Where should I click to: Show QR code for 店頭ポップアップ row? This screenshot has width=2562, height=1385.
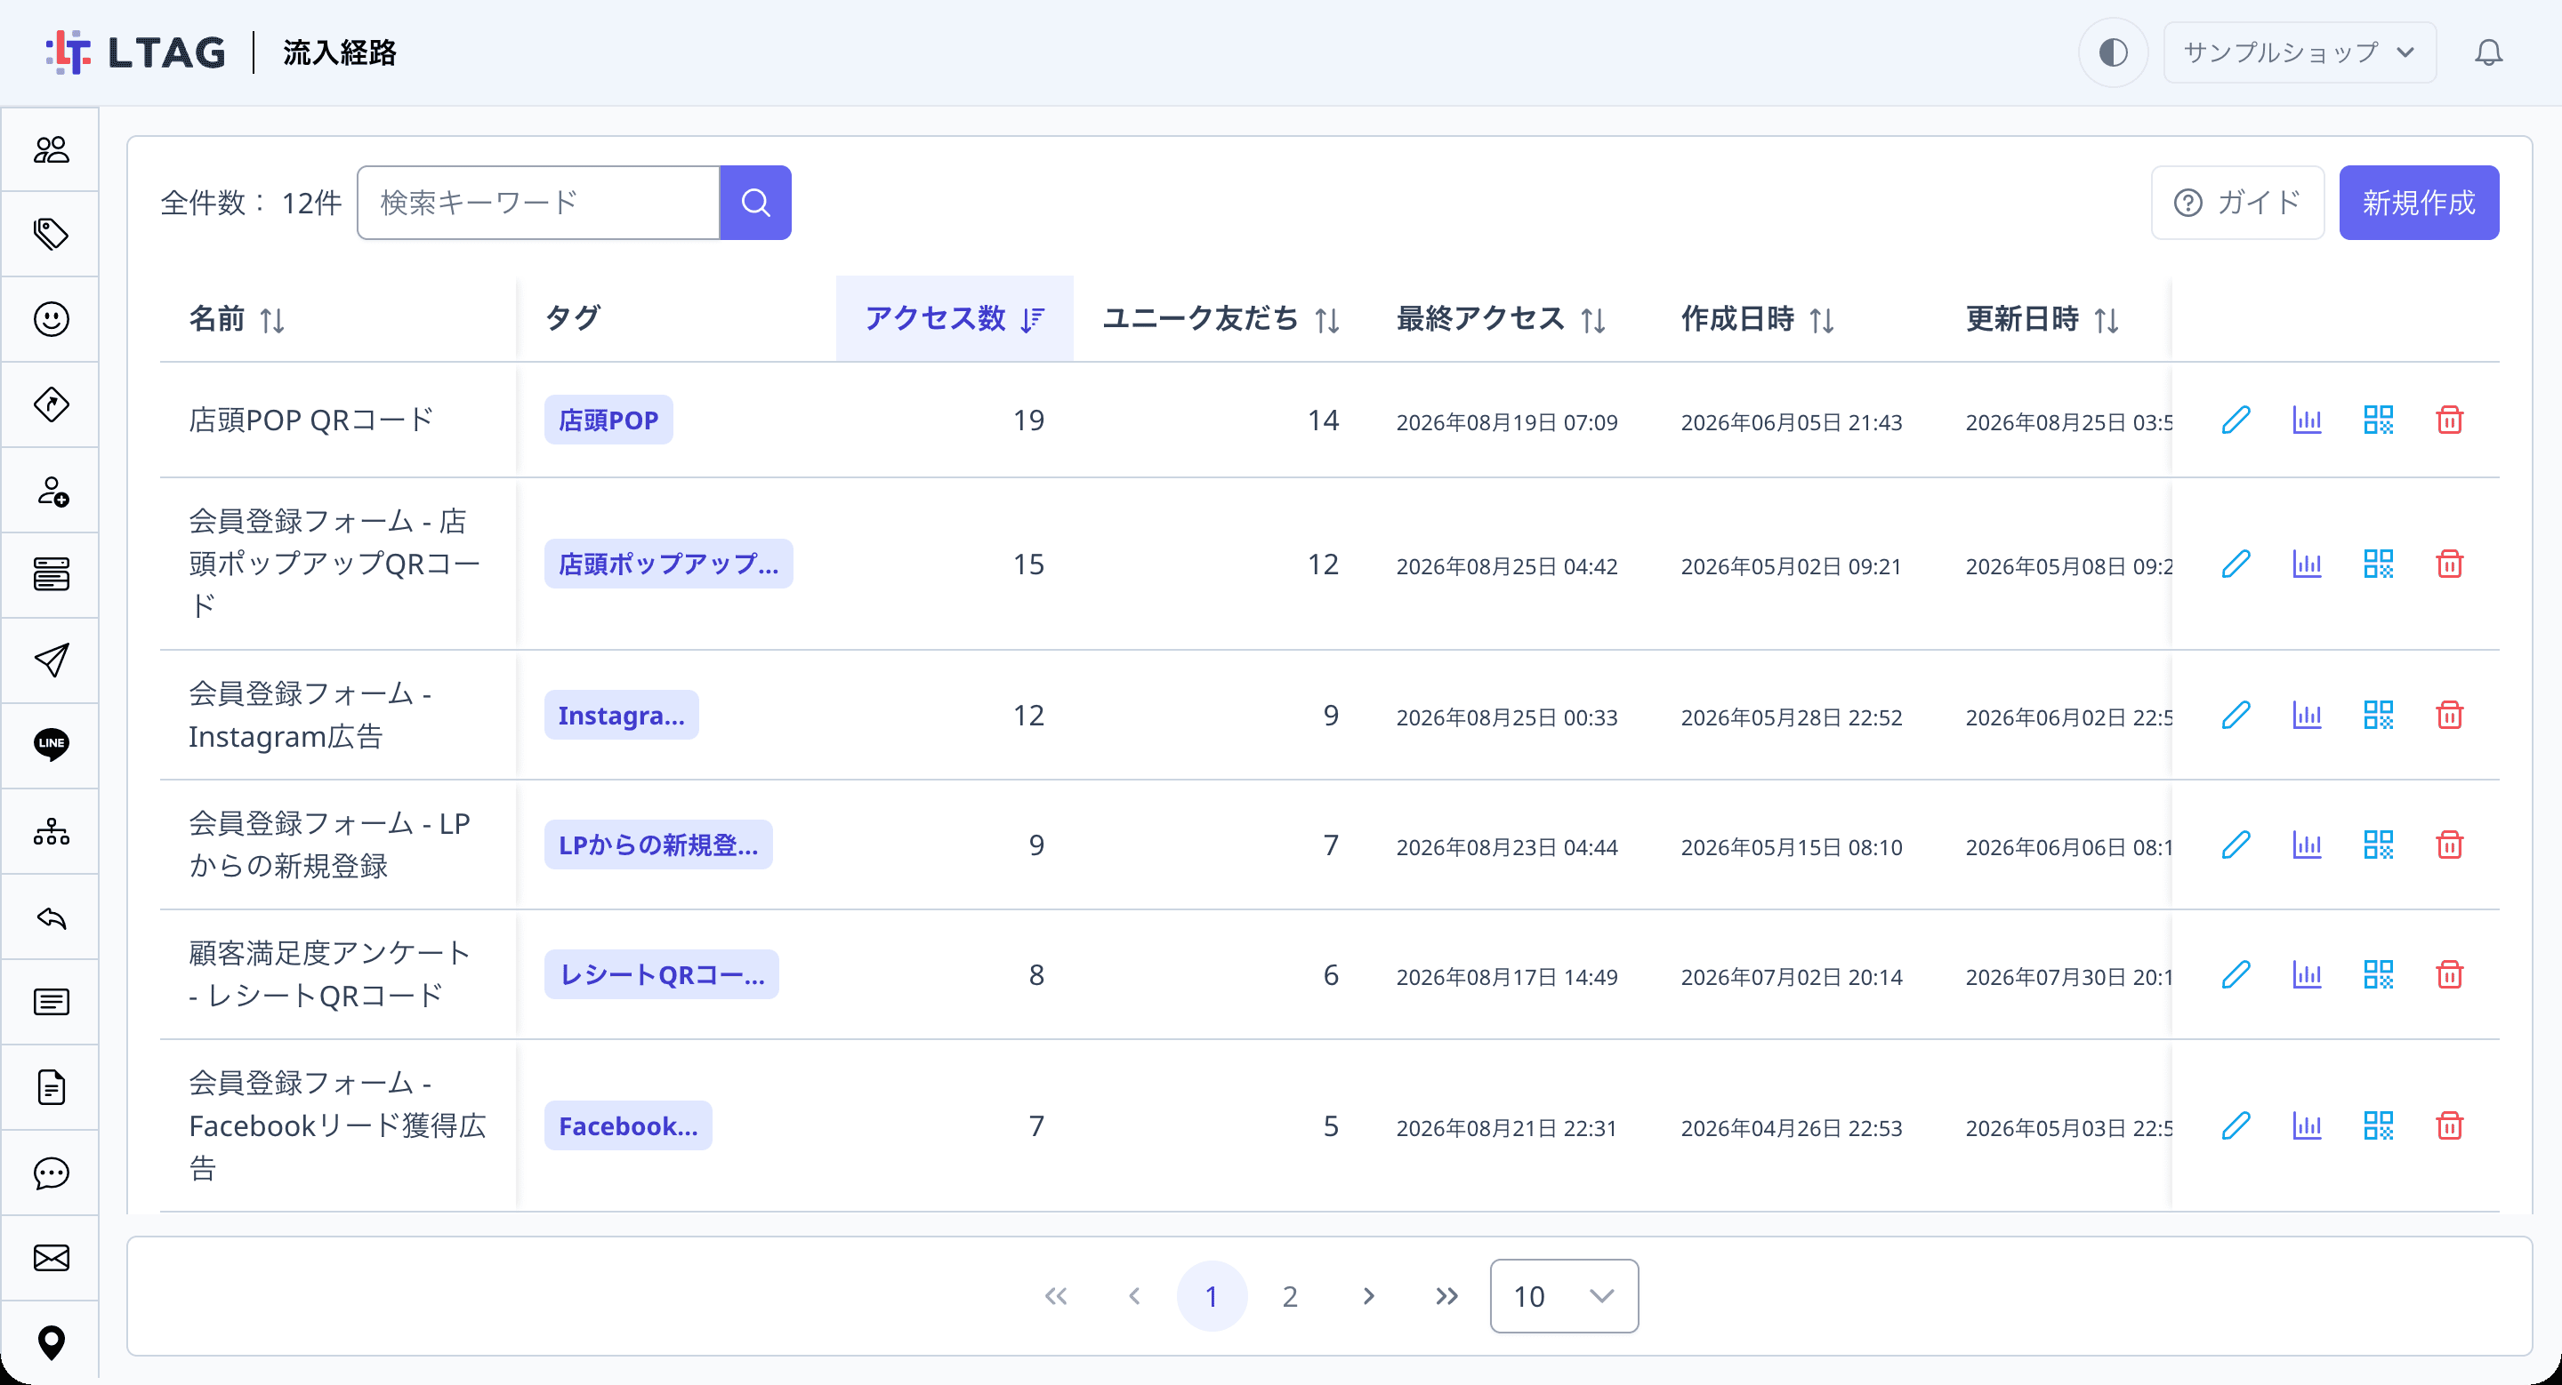click(2378, 564)
